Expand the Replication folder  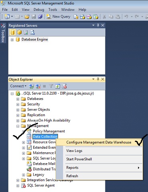click(18, 115)
